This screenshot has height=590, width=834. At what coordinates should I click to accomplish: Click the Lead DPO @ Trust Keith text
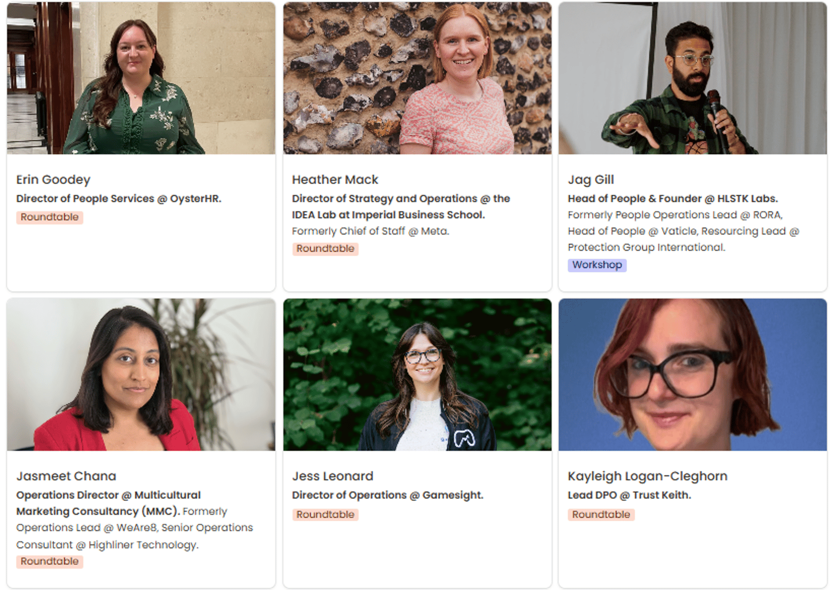click(629, 495)
